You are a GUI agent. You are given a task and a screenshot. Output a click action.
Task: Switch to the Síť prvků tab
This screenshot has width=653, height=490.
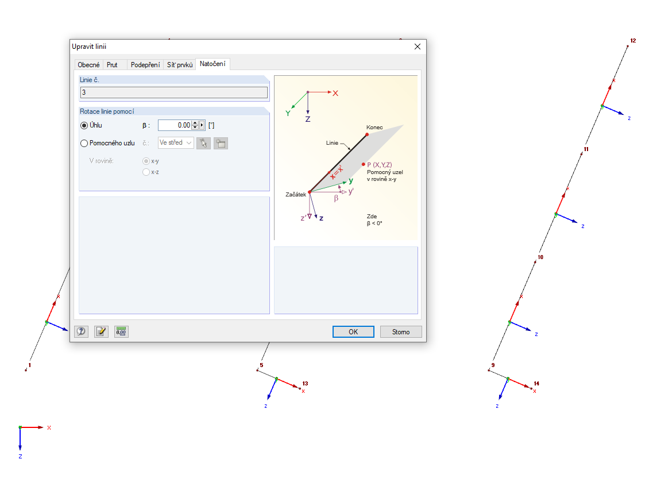coord(180,64)
